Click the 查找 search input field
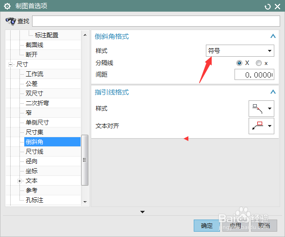This screenshot has width=285, height=237. tap(156, 21)
